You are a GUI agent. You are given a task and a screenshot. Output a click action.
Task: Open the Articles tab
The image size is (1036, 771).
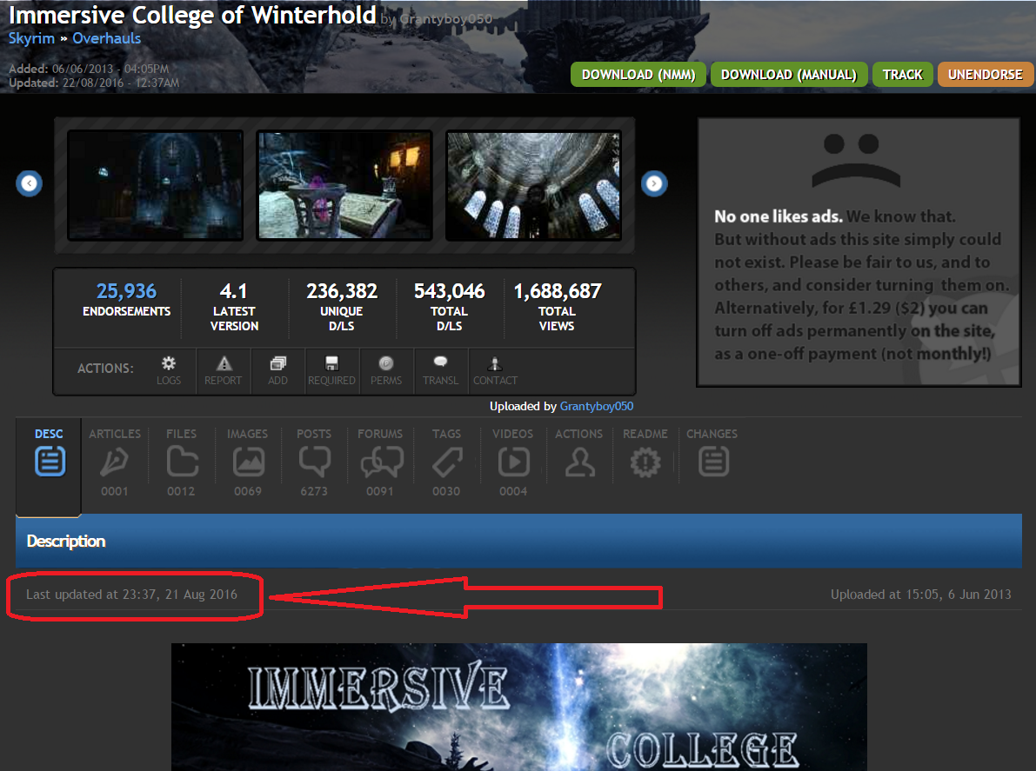coord(115,462)
